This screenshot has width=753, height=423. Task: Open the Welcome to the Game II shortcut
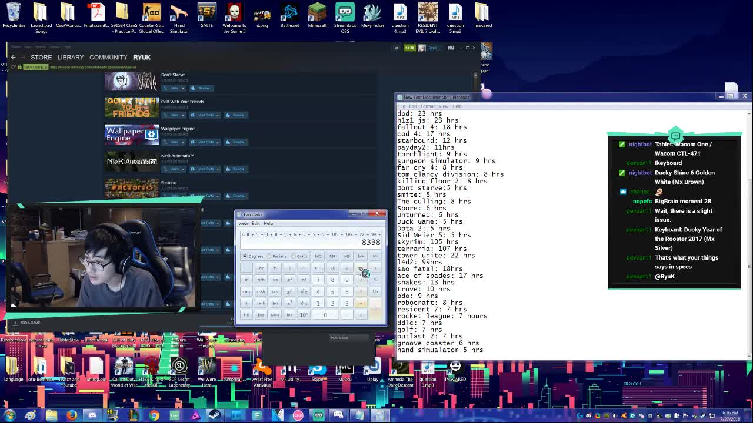coord(234,18)
